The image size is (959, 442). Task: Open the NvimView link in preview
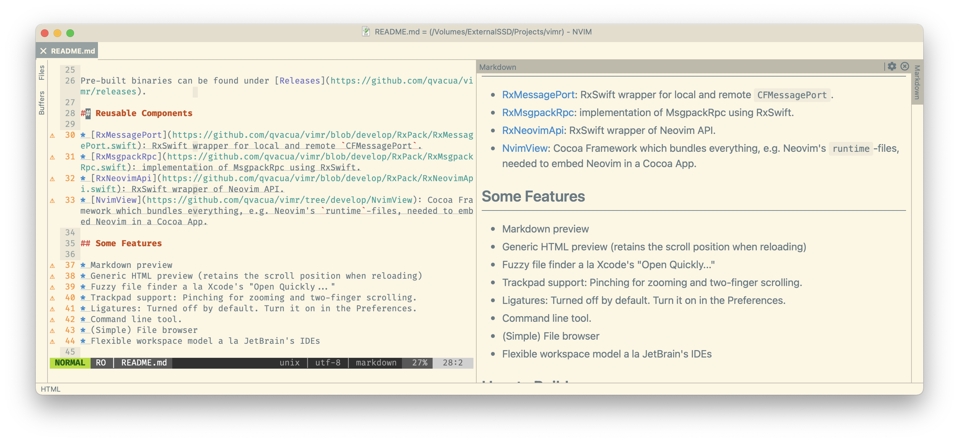coord(524,149)
